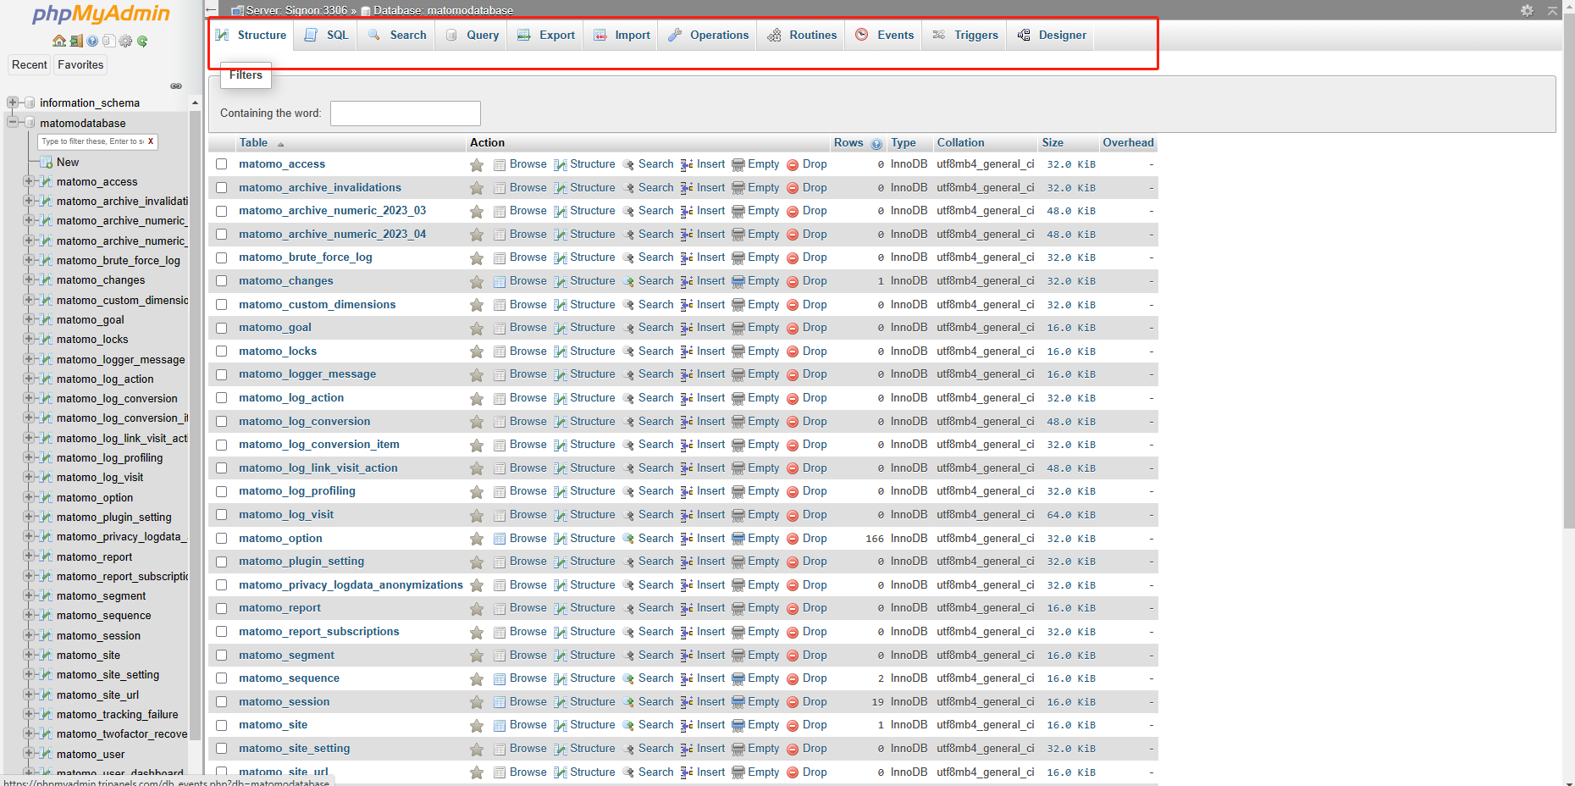The width and height of the screenshot is (1575, 786).
Task: Click star icon for matomo_sequence row
Action: click(477, 679)
